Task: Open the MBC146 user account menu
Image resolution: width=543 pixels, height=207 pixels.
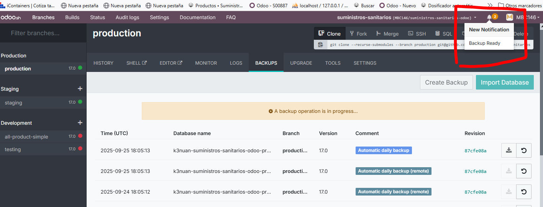Action: (x=523, y=18)
